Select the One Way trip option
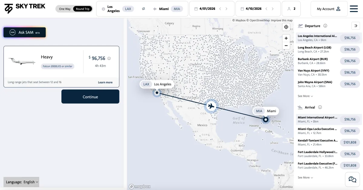The width and height of the screenshot is (363, 190). coord(65,9)
